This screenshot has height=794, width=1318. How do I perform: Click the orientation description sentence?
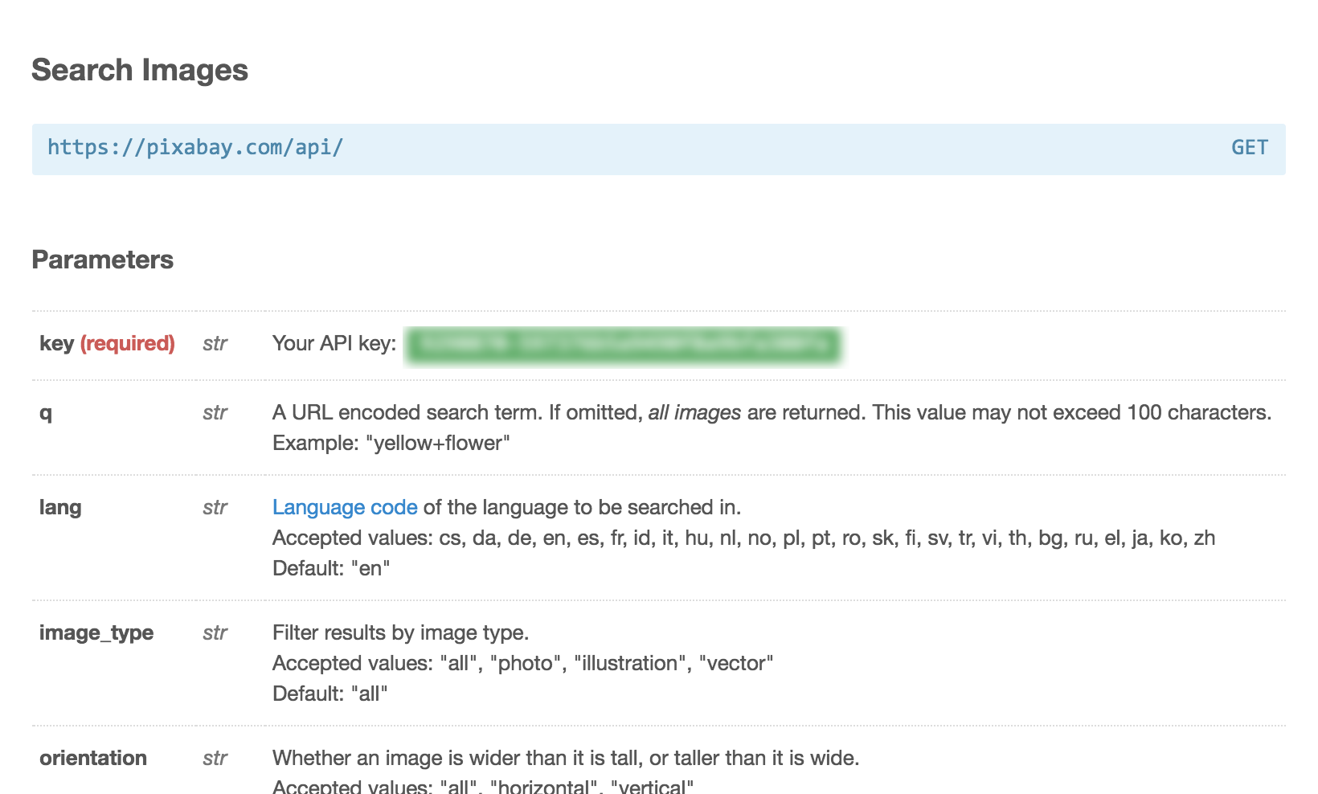pyautogui.click(x=566, y=758)
